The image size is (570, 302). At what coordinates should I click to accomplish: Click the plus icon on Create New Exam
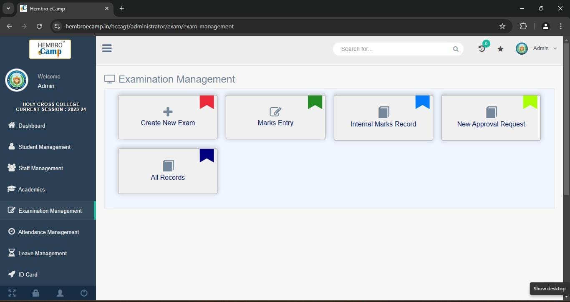tap(168, 111)
